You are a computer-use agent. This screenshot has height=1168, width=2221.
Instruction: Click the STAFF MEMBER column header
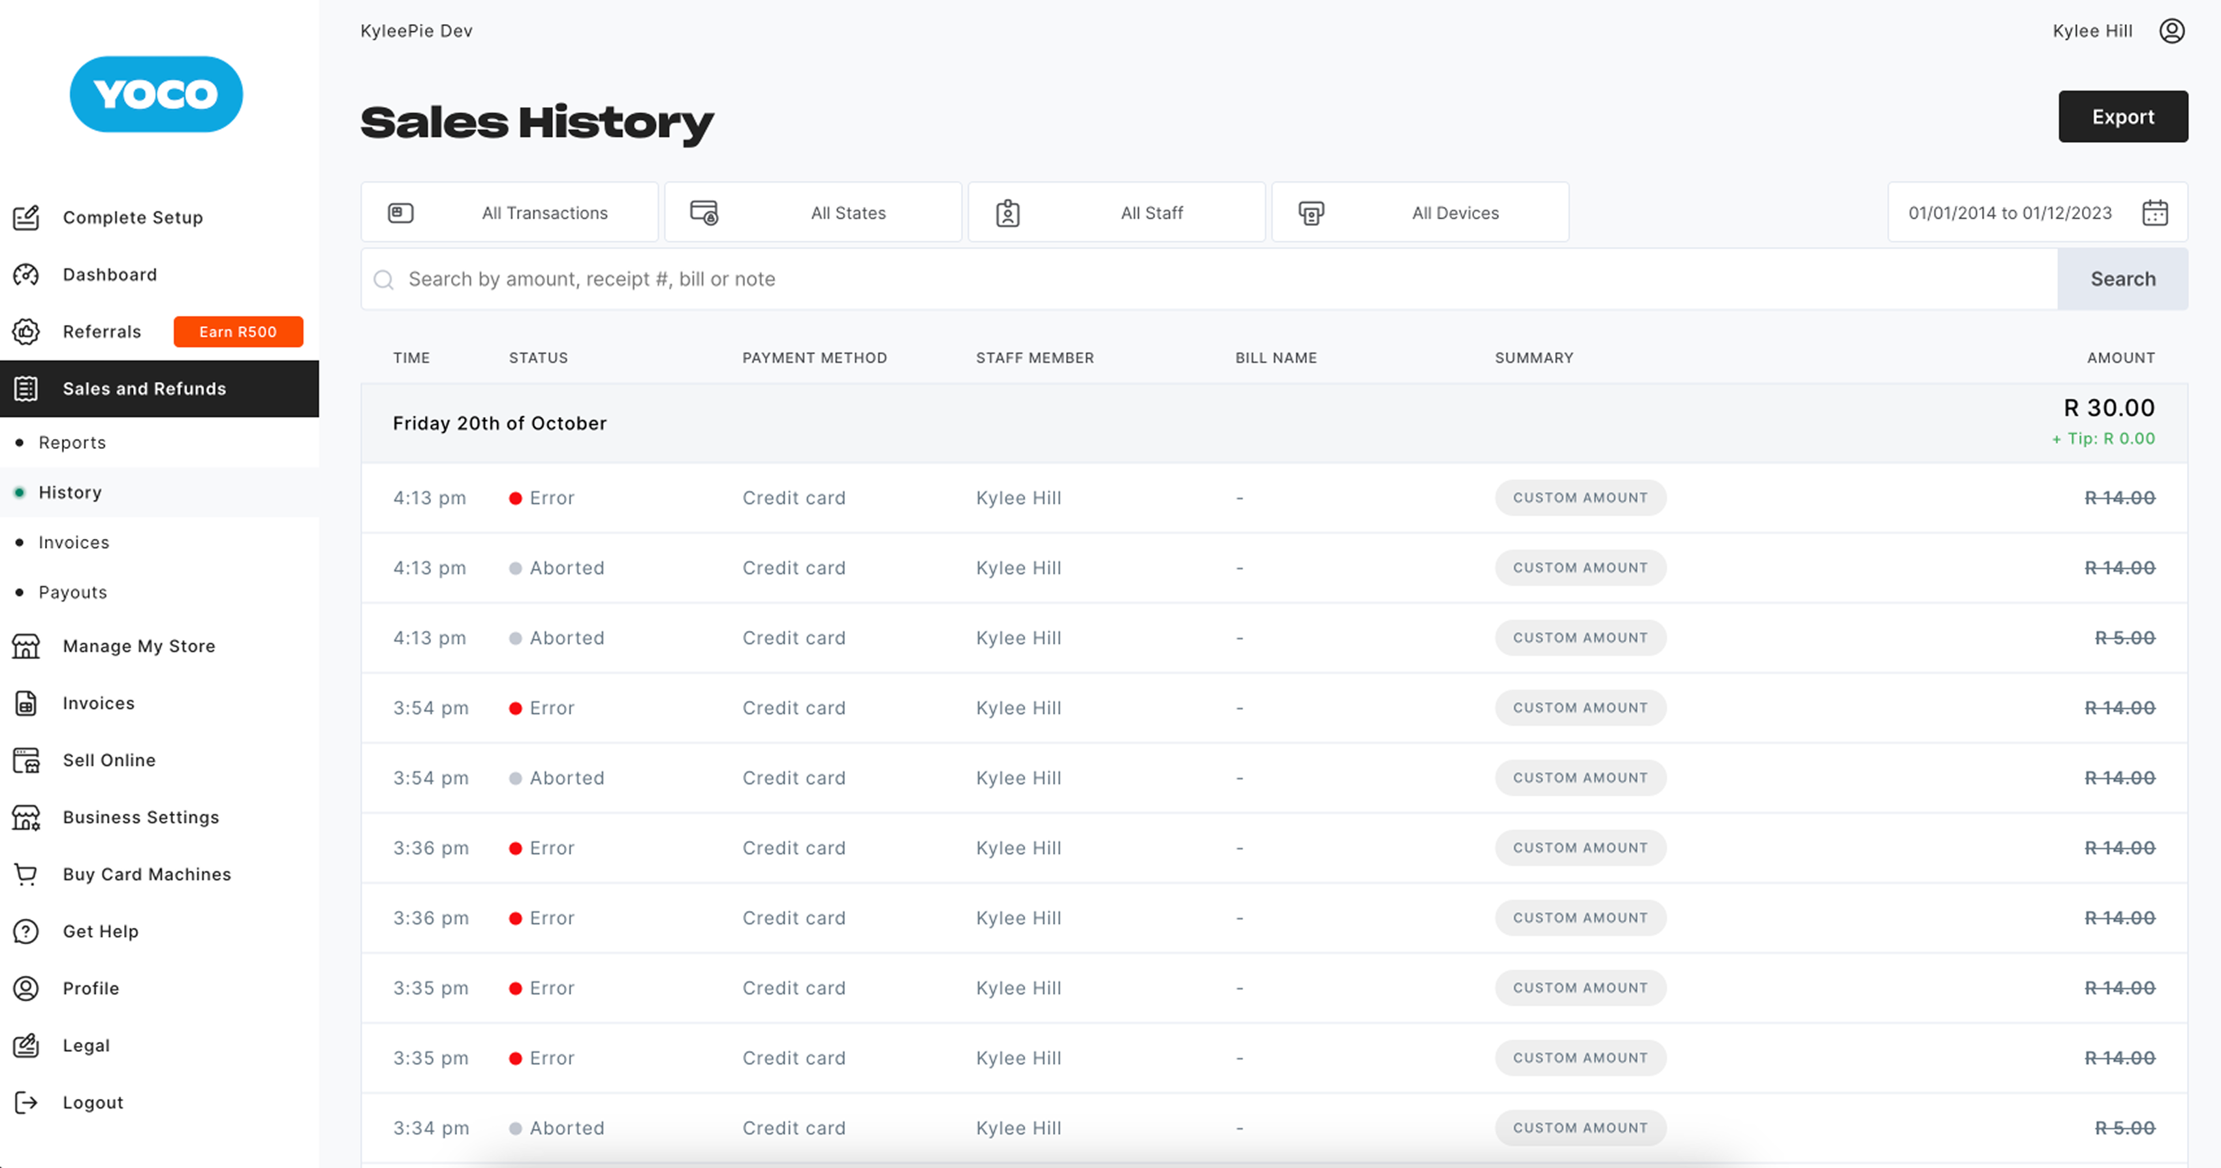click(x=1035, y=358)
